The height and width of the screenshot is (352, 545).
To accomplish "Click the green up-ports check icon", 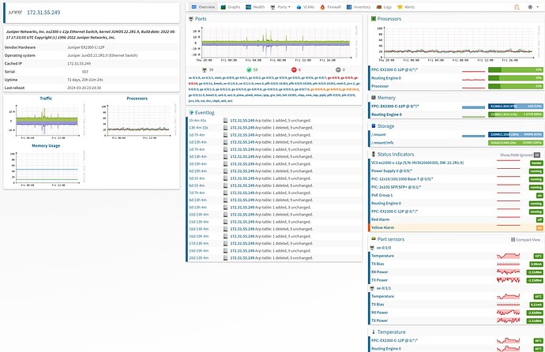I will click(249, 69).
